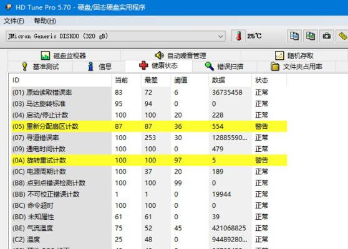This screenshot has width=348, height=249.
Task: Click the 警告 status in the 重新分配扇区计数 row
Action: click(x=262, y=126)
